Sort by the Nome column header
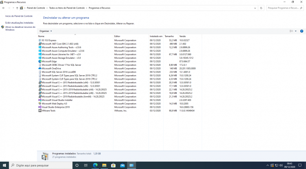The height and width of the screenshot is (169, 306). pos(75,36)
